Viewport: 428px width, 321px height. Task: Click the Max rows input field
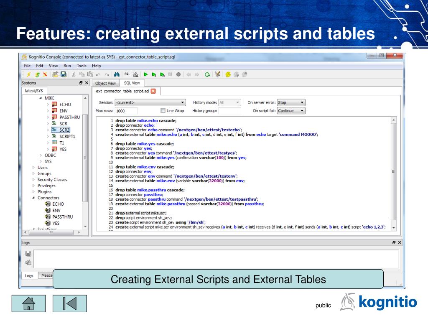click(126, 111)
